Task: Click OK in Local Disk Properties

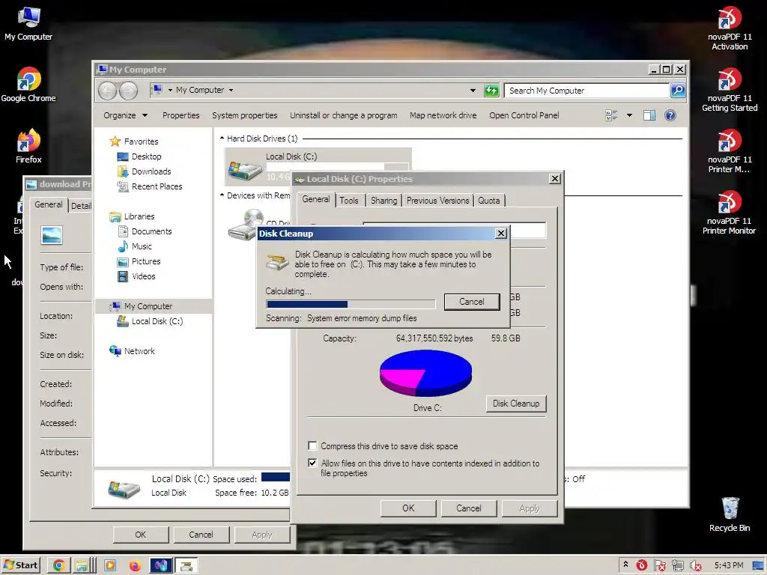Action: pyautogui.click(x=408, y=508)
